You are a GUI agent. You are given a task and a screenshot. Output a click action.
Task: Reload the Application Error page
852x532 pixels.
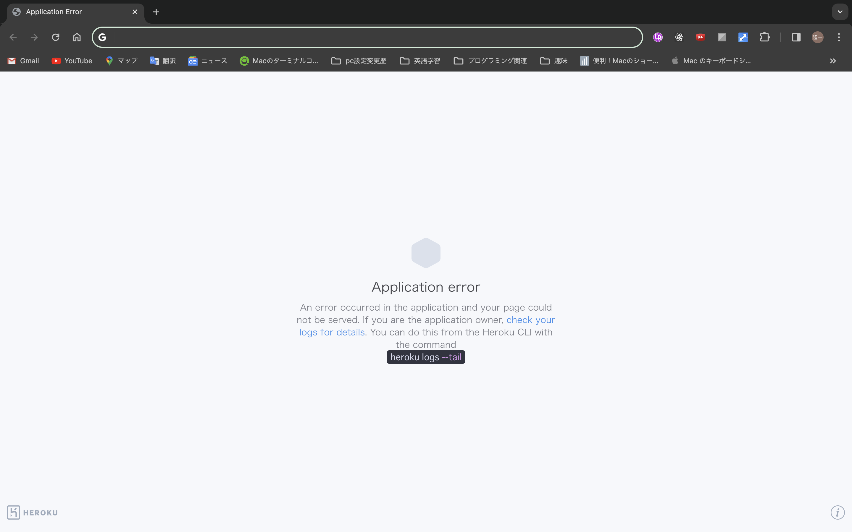click(x=56, y=37)
